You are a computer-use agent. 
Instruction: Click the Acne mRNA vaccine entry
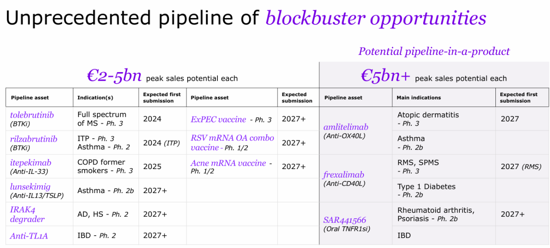click(229, 163)
